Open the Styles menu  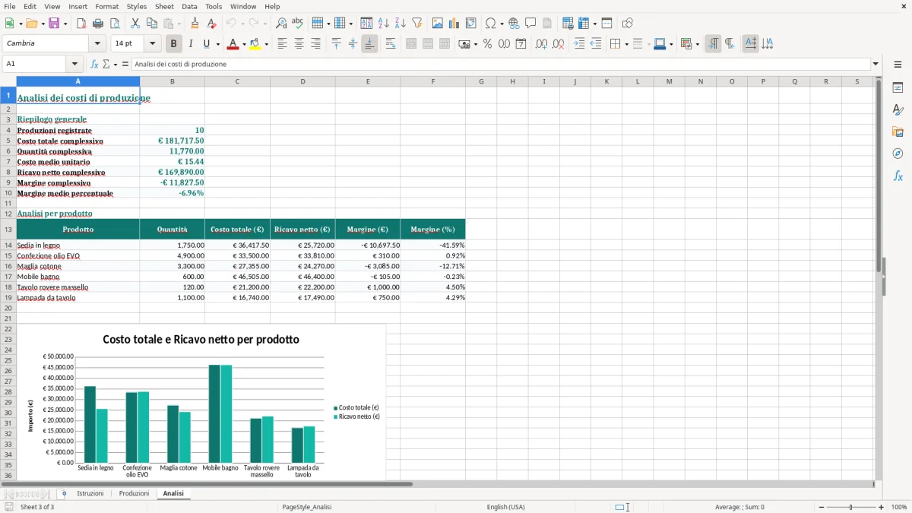pos(137,6)
